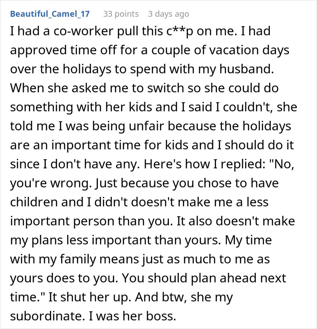Click the word subordinate in last line
Viewport: 317px width, 329px height.
48,316
